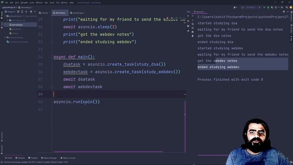
Task: Open the Python Console tool window
Action: (68, 158)
